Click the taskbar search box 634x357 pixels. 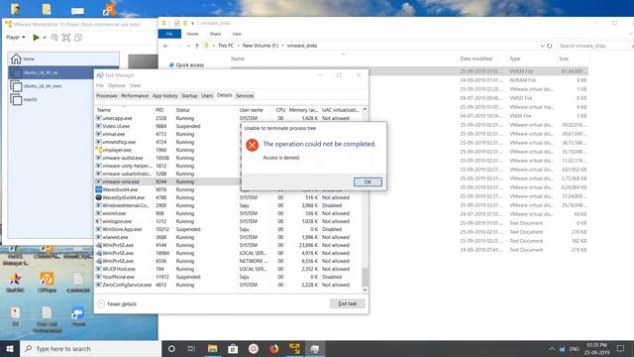point(90,348)
